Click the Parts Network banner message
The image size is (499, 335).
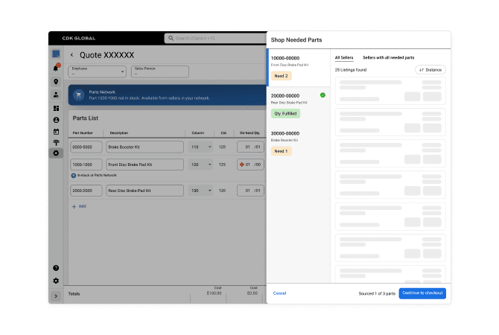point(149,98)
